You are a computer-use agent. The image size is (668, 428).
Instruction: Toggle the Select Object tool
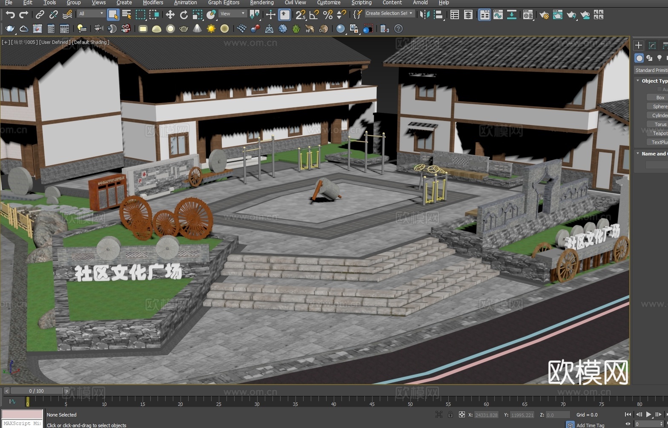(113, 15)
